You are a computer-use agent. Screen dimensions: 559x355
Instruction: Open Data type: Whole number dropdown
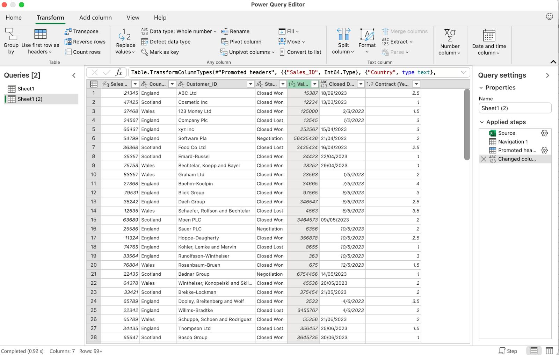point(179,31)
